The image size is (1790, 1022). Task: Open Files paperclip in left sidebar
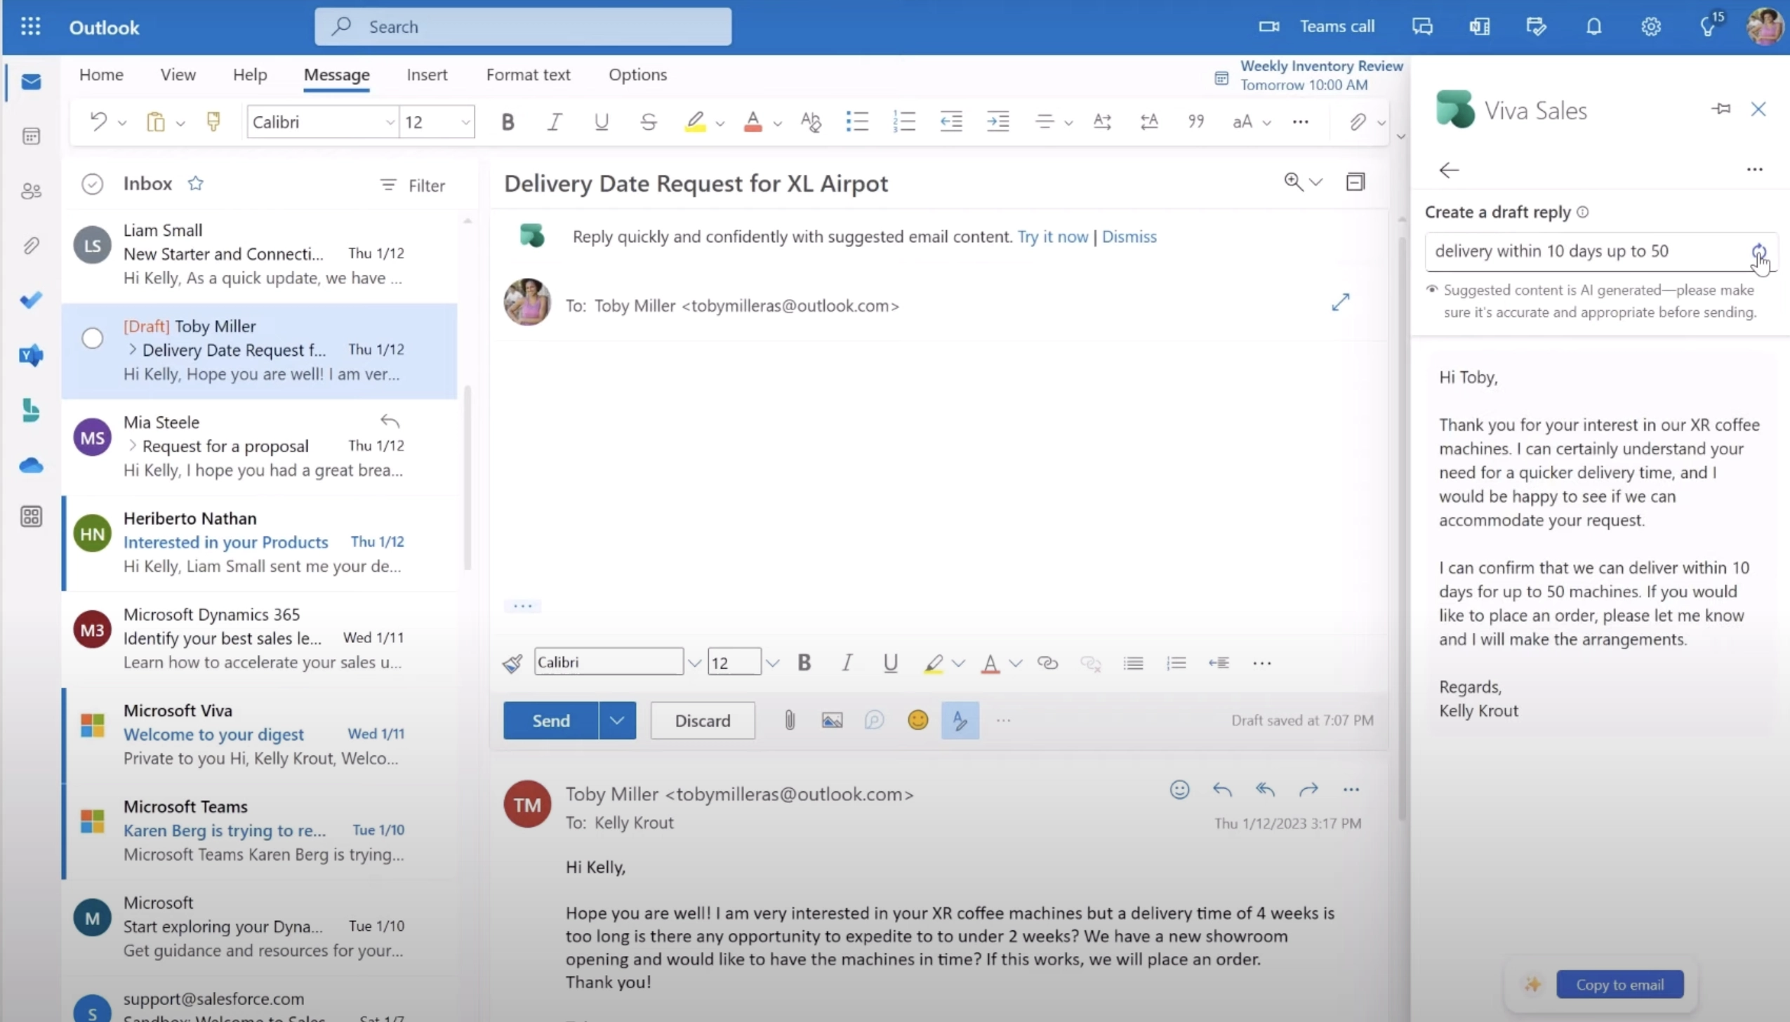31,246
